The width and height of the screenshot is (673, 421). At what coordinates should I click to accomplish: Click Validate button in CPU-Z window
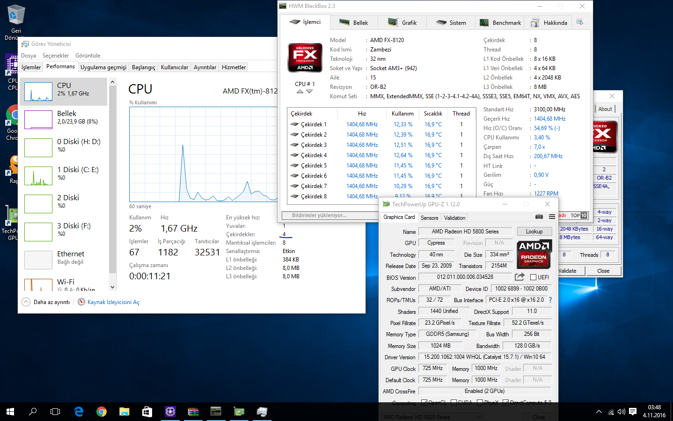coord(568,271)
